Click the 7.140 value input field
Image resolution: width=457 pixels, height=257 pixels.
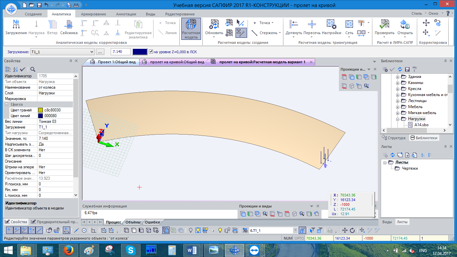(x=120, y=52)
